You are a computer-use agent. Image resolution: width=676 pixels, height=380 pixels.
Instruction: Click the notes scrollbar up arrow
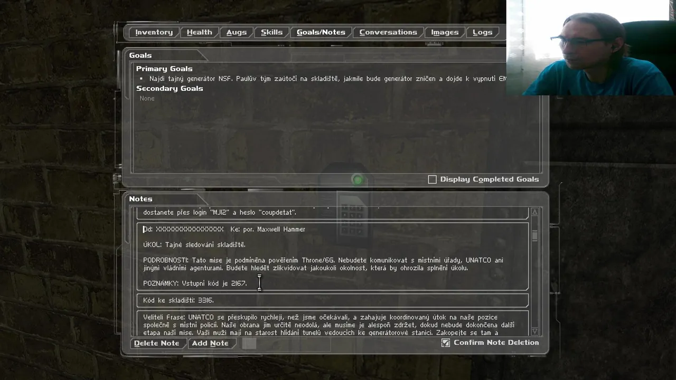[534, 212]
